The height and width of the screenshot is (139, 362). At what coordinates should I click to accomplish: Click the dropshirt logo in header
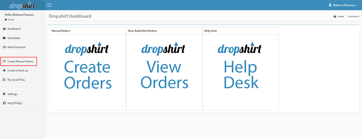pos(22,5)
